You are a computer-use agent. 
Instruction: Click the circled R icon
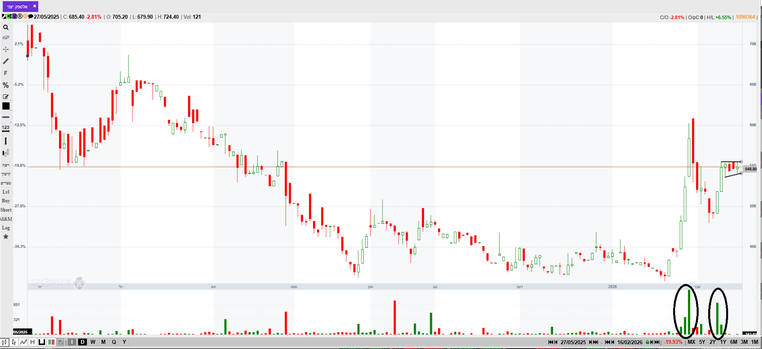tap(20, 16)
